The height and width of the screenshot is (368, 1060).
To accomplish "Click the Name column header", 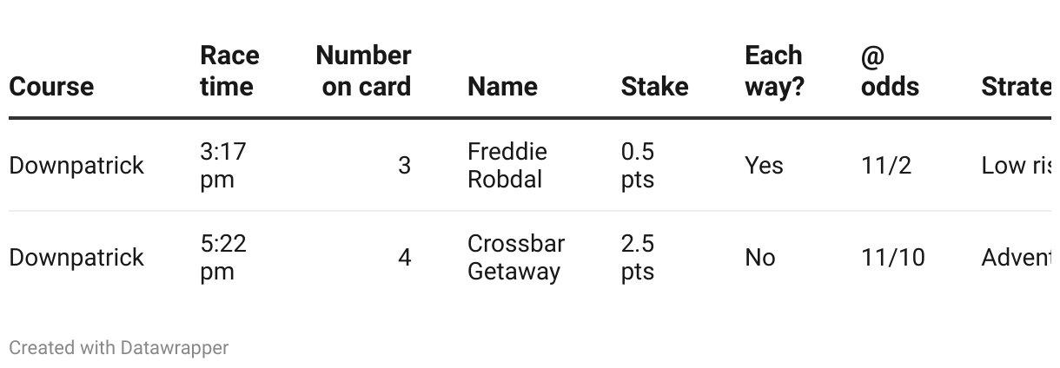I will coord(502,87).
